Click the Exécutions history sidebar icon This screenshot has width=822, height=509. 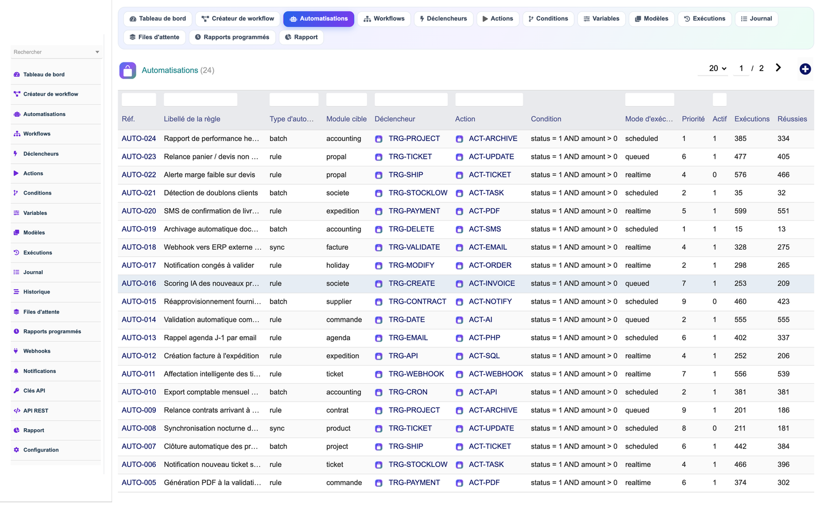[16, 253]
